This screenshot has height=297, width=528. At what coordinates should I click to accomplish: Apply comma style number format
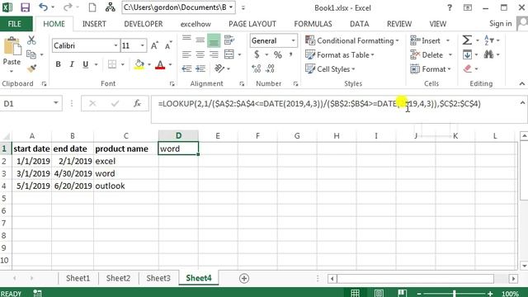coord(290,54)
